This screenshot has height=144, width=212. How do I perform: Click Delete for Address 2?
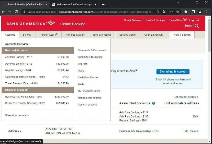[x=194, y=131]
